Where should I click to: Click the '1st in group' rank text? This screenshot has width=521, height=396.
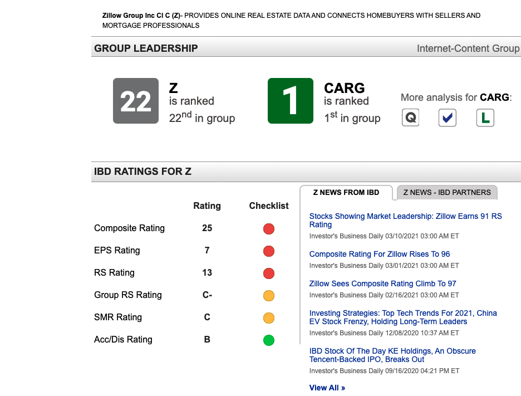point(352,118)
